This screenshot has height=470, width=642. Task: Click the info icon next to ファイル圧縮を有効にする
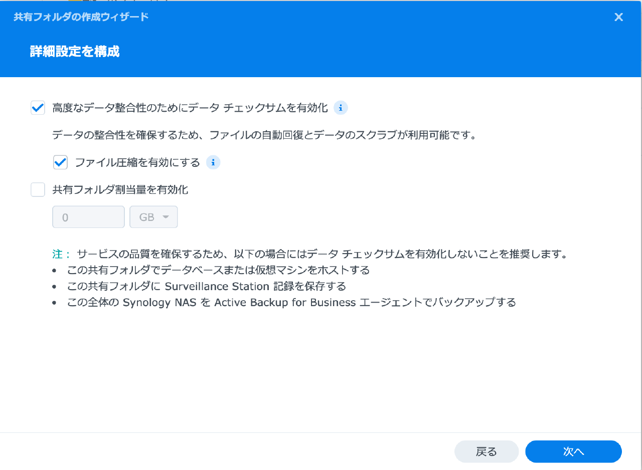point(213,162)
